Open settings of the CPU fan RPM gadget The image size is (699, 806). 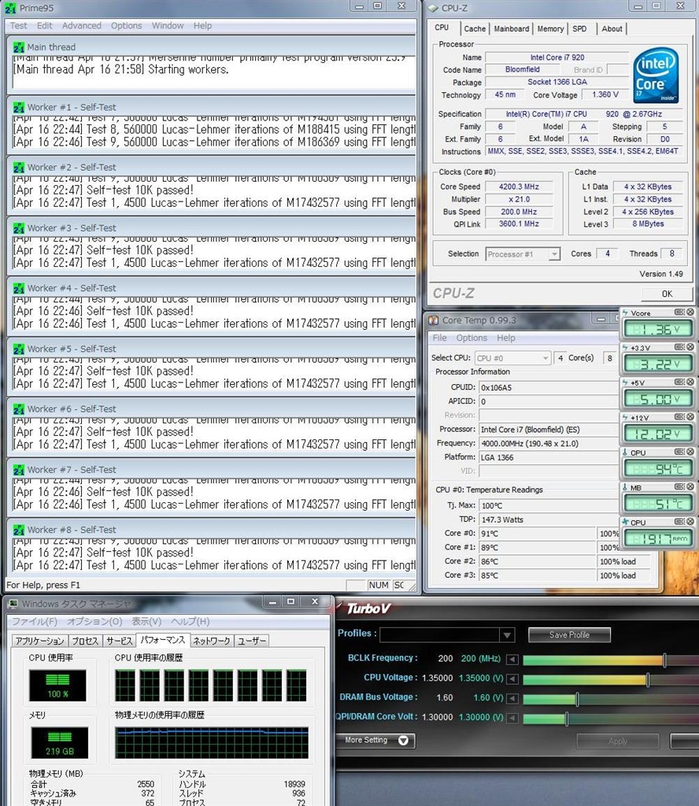[x=679, y=522]
